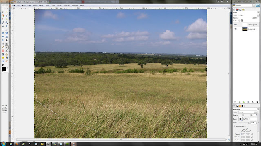Select the Measure tool

(3, 26)
